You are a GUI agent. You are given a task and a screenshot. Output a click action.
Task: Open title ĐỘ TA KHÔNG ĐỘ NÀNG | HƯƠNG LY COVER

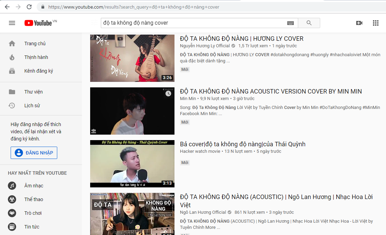click(241, 39)
